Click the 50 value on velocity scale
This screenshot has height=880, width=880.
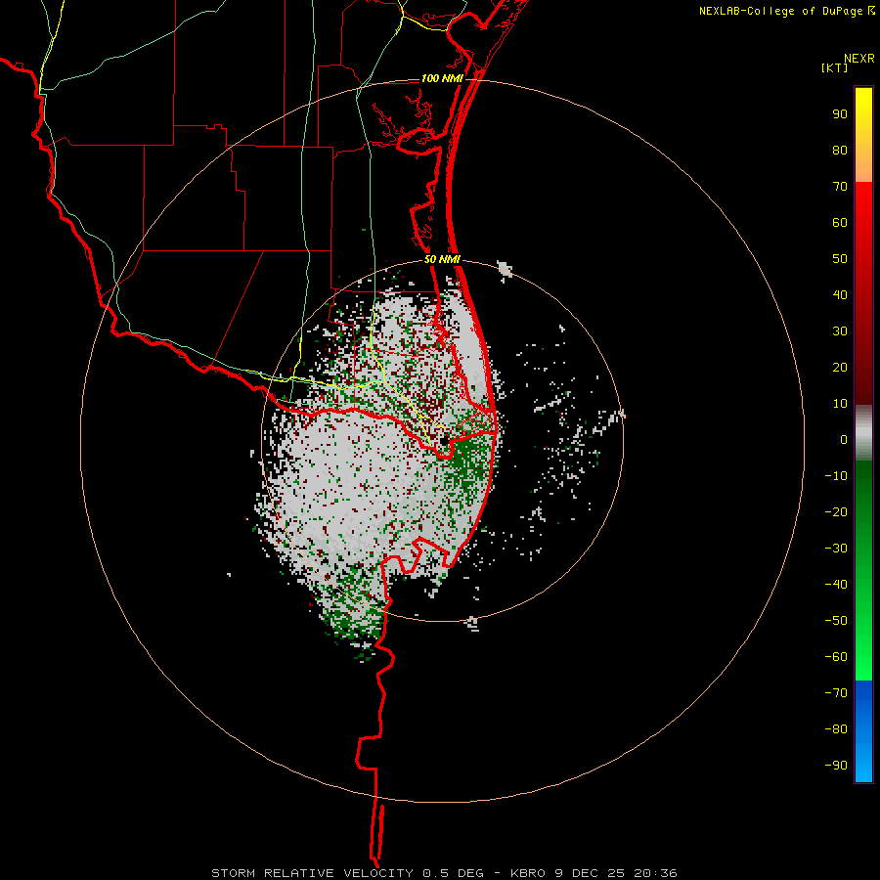pos(840,259)
